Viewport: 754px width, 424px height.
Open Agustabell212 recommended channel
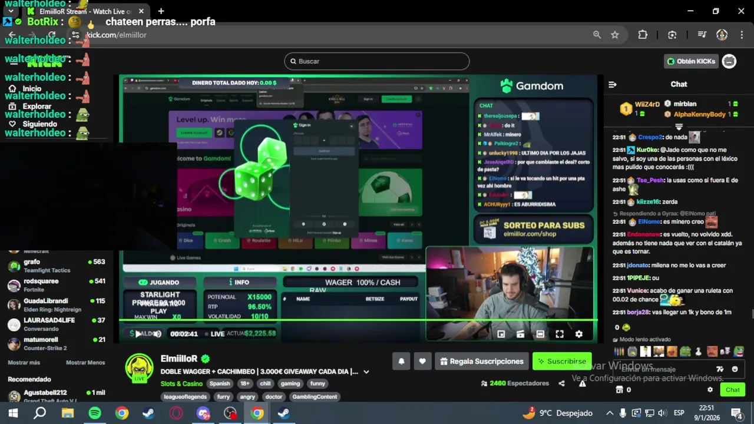click(56, 396)
